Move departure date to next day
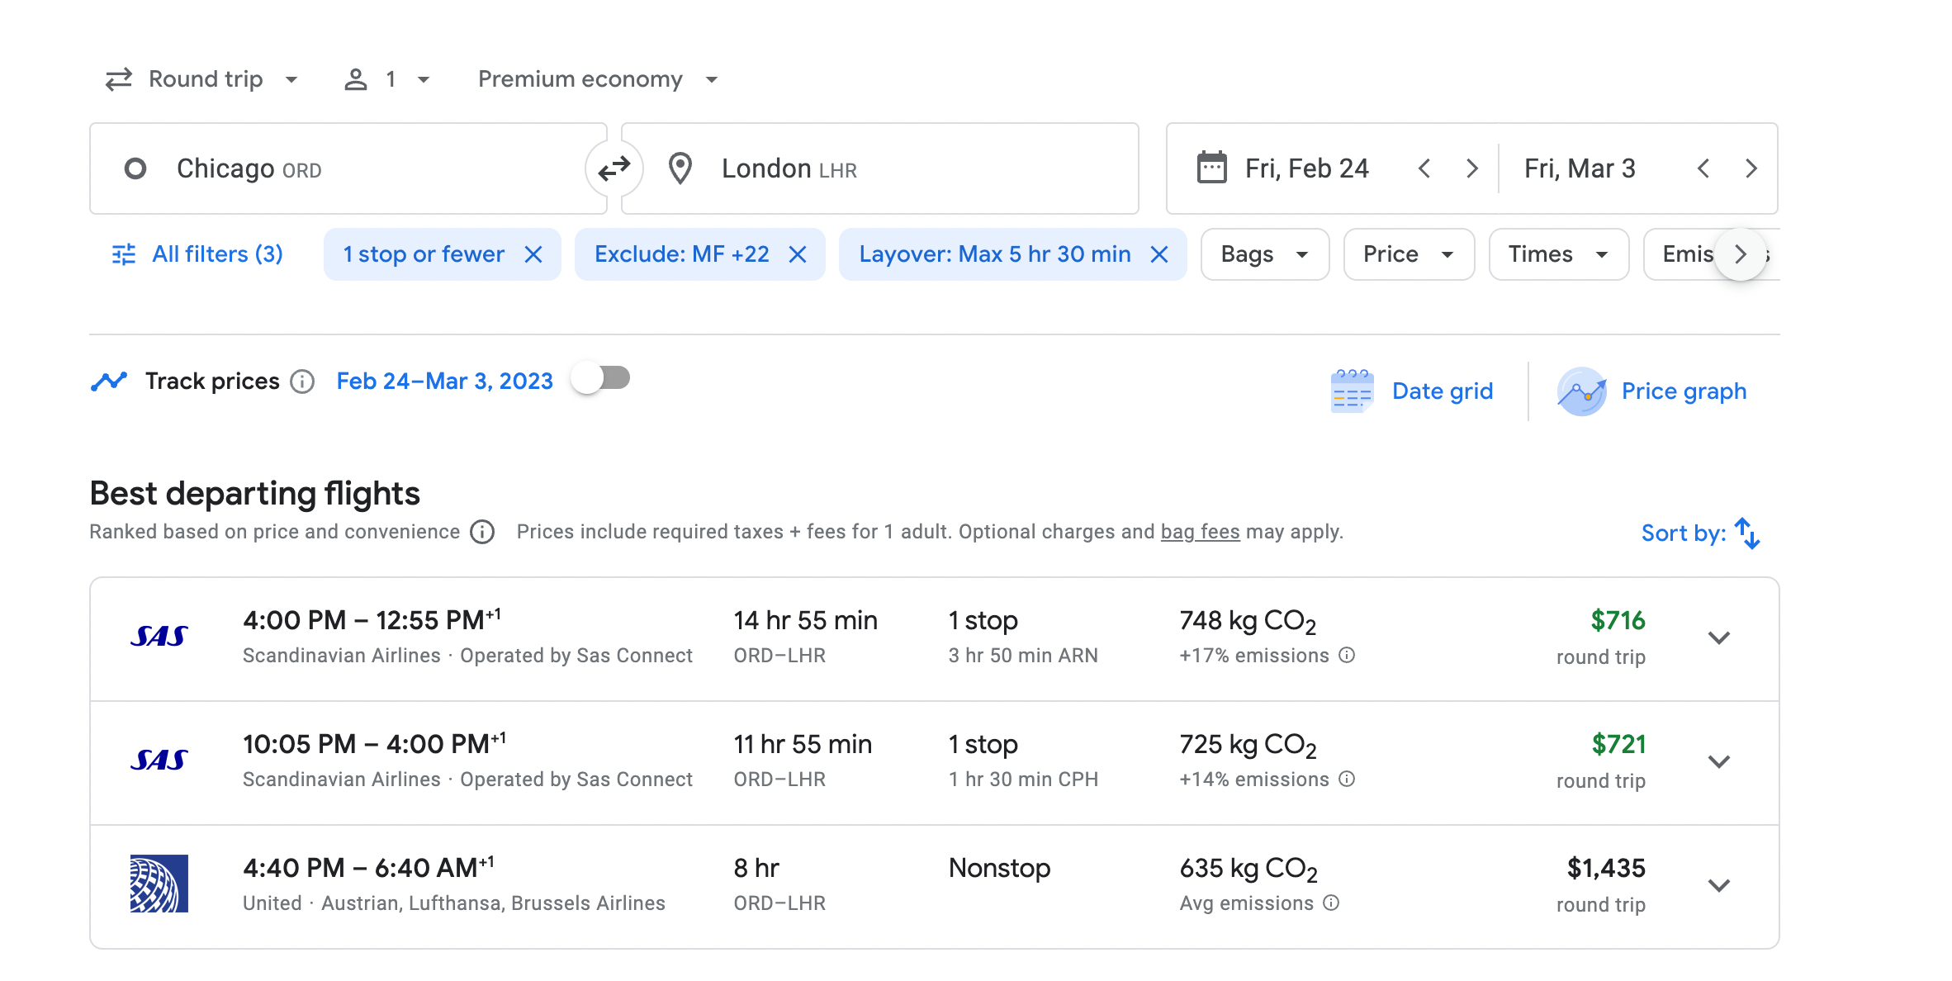1952x981 pixels. tap(1471, 169)
